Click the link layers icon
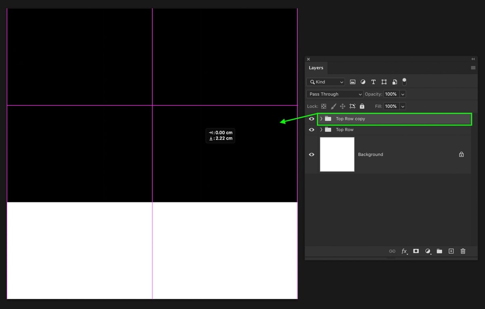Image resolution: width=485 pixels, height=309 pixels. [392, 251]
